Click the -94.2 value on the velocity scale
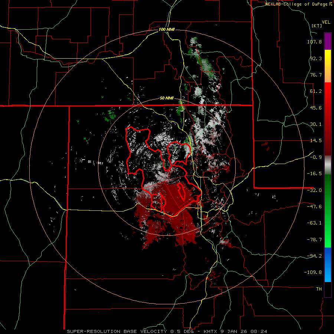334x334 pixels. [314, 256]
